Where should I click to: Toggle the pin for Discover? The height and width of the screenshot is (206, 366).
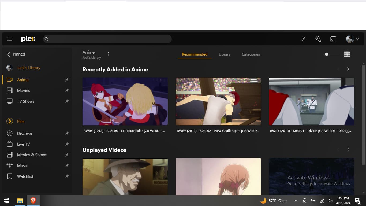tap(67, 133)
